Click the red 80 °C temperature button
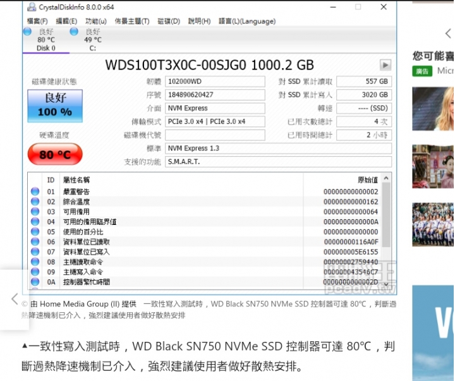455x381 pixels. pyautogui.click(x=55, y=154)
